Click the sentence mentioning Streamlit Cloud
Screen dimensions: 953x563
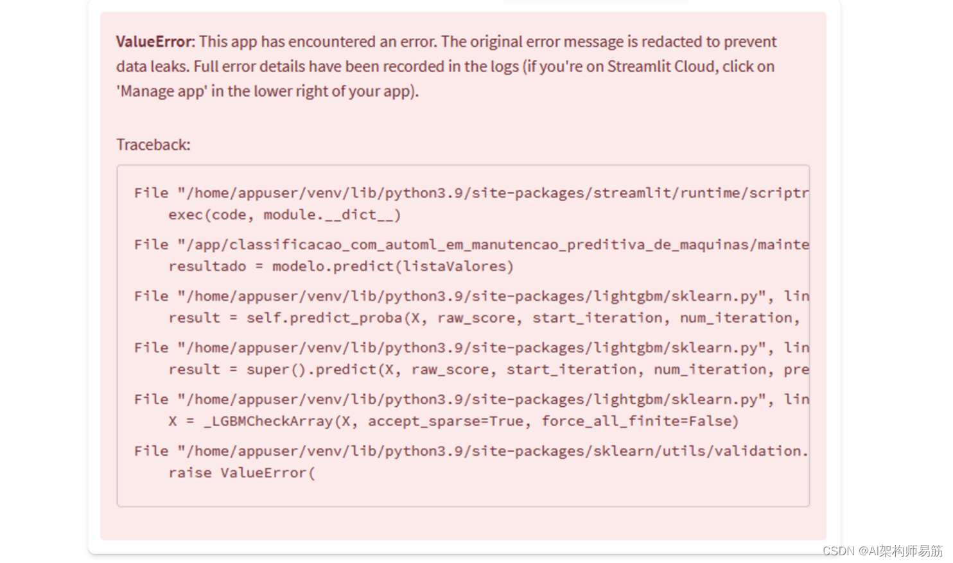(x=445, y=78)
